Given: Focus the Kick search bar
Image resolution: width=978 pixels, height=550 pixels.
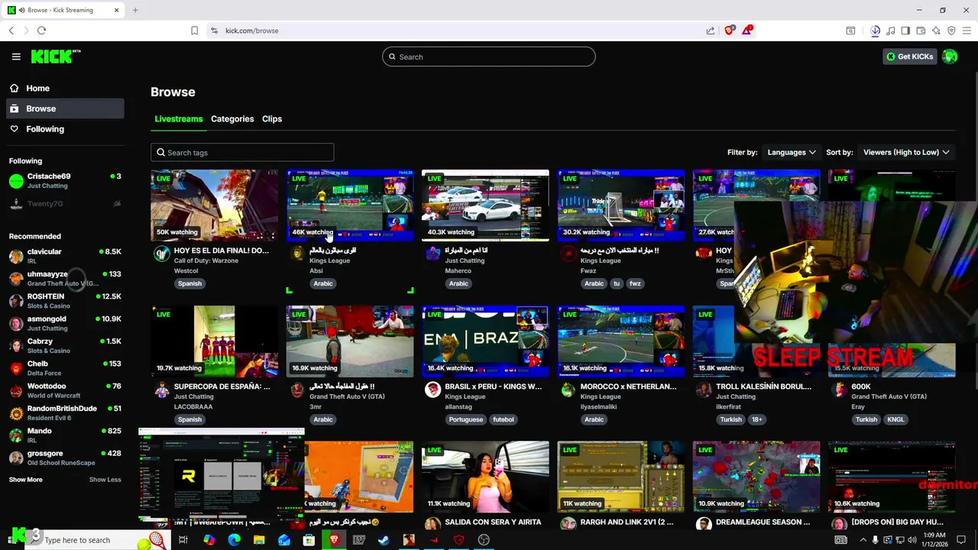Looking at the screenshot, I should tap(489, 57).
